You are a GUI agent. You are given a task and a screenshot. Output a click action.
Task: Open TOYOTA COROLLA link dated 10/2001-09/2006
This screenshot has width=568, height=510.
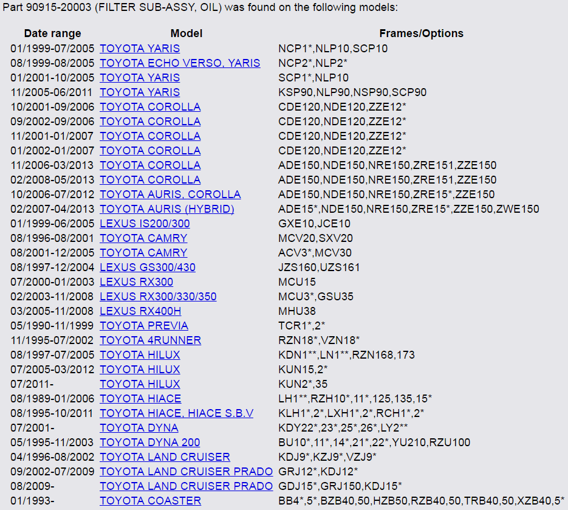(150, 106)
